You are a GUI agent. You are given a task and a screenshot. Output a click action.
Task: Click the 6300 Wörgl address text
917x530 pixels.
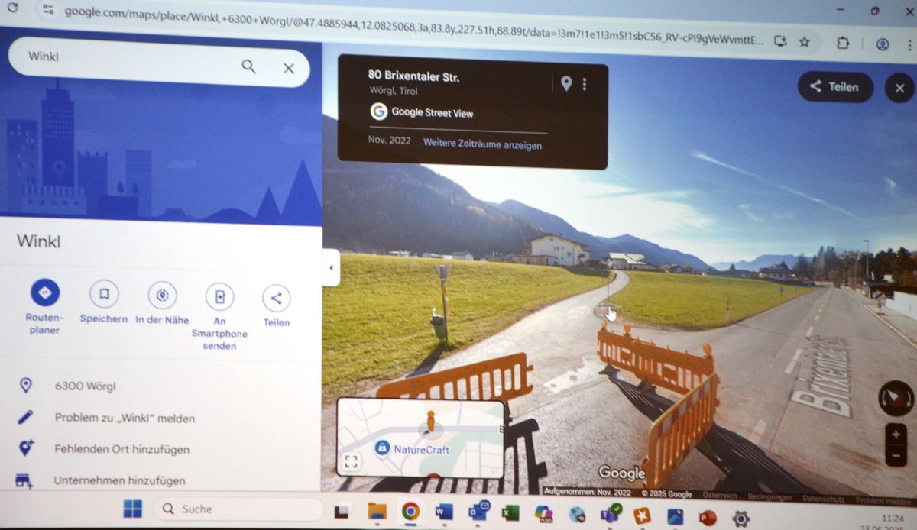click(x=85, y=386)
